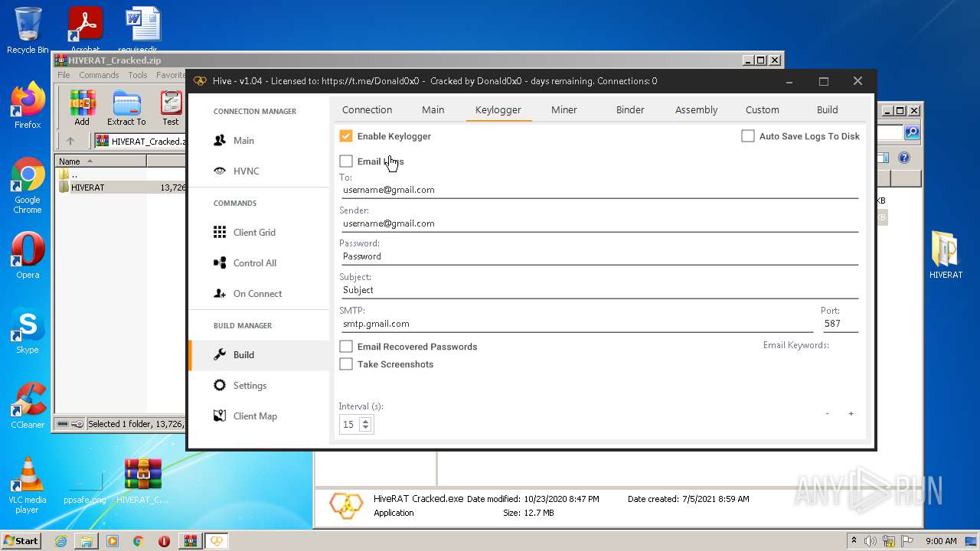Switch to the Build tab at top

point(828,110)
